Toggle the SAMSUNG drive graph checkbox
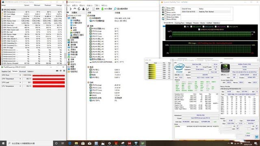This screenshot has height=146, width=260. pyautogui.click(x=199, y=30)
